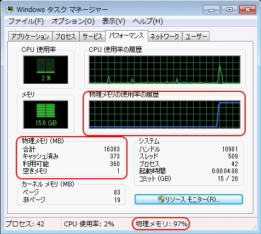Viewport: 261px width, 234px height.
Task: Open the 表示(V) menu
Action: tap(113, 21)
